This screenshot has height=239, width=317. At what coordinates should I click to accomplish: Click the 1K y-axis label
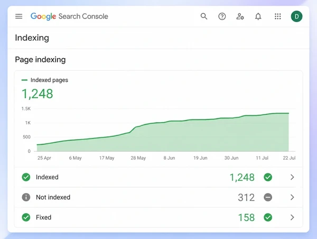[28, 123]
